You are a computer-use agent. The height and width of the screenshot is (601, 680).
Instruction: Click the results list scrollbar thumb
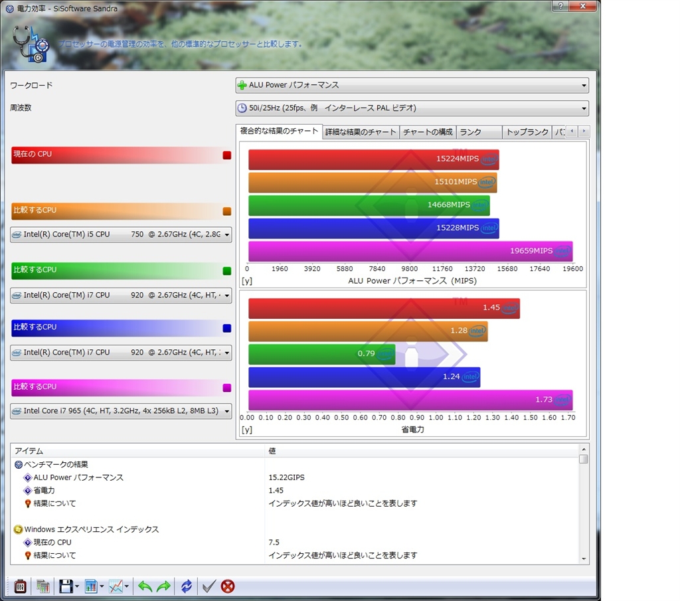(584, 459)
